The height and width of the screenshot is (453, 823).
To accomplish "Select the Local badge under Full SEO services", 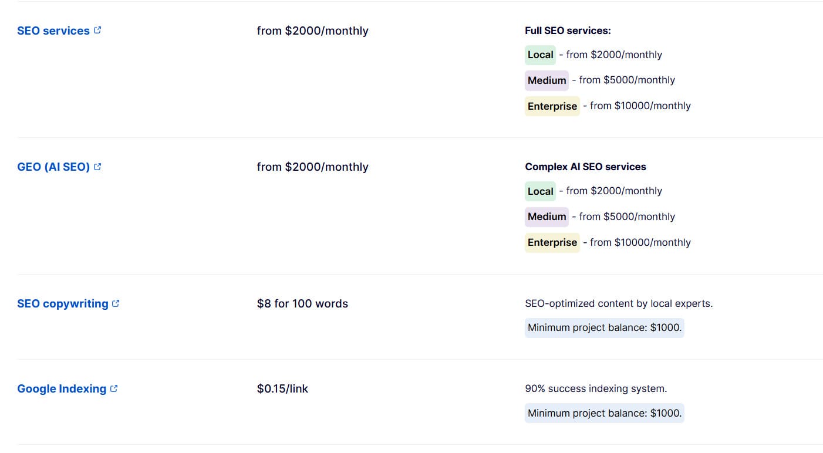I will pos(540,55).
